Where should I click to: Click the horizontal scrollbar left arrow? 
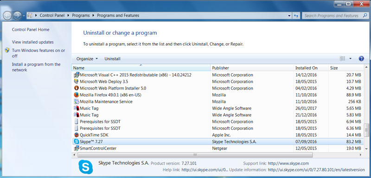(x=74, y=155)
